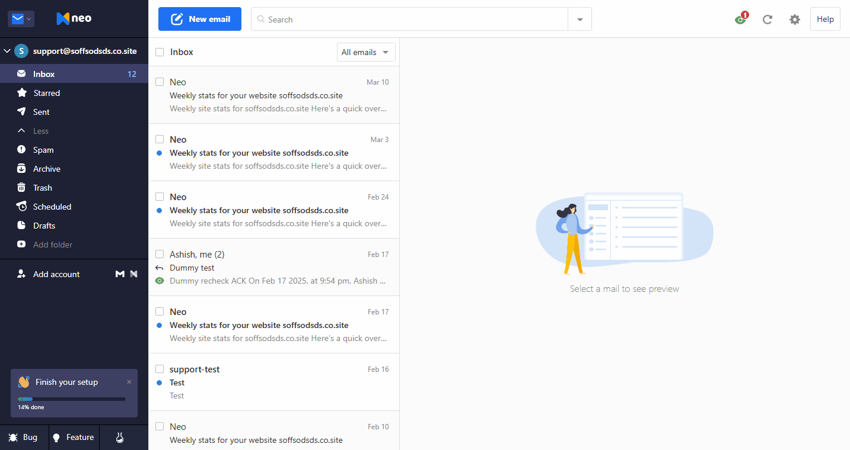
Task: Dismiss the Finish your setup card
Action: (129, 382)
